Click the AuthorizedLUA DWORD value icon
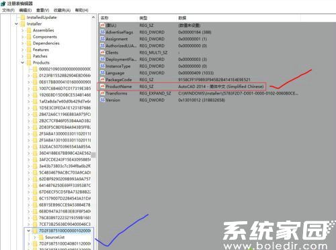Screen dimensions: 336x250 coord(102,46)
